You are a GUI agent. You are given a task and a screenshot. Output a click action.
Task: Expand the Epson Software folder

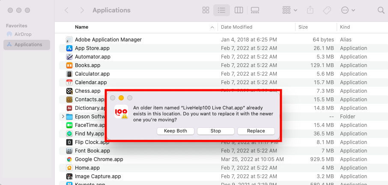(63, 116)
